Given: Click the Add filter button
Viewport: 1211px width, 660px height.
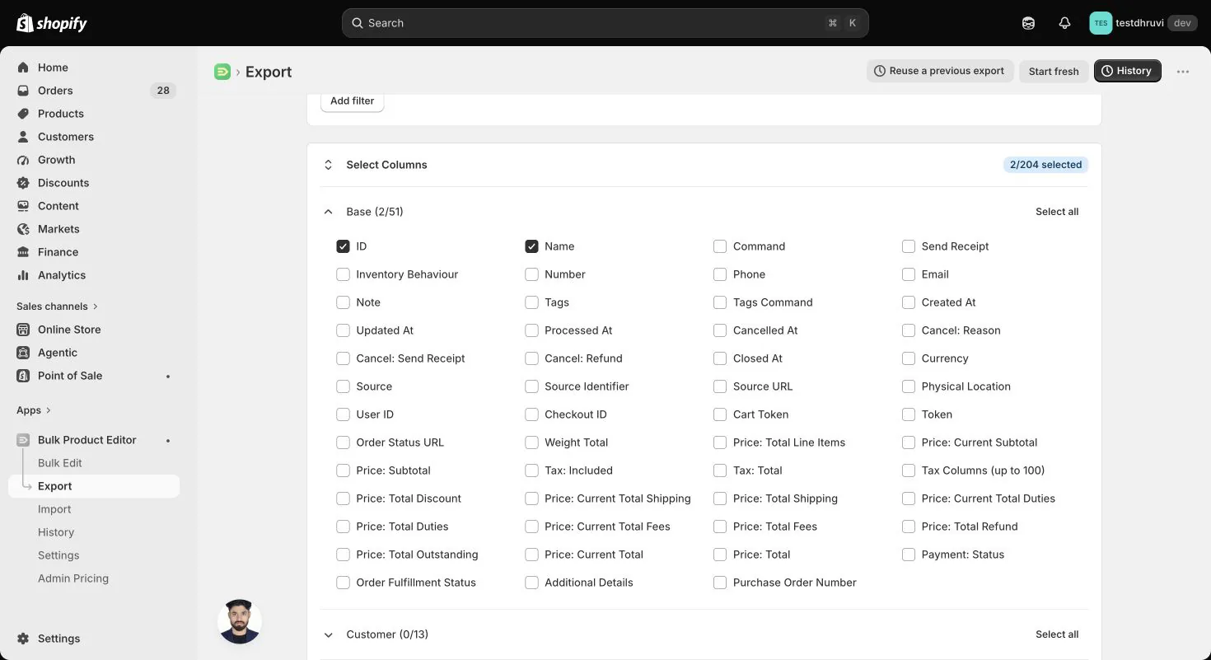Looking at the screenshot, I should coord(352,101).
